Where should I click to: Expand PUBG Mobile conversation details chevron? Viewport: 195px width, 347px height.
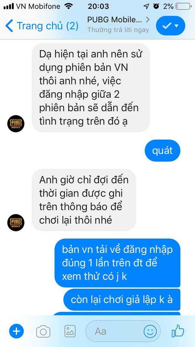tap(148, 20)
